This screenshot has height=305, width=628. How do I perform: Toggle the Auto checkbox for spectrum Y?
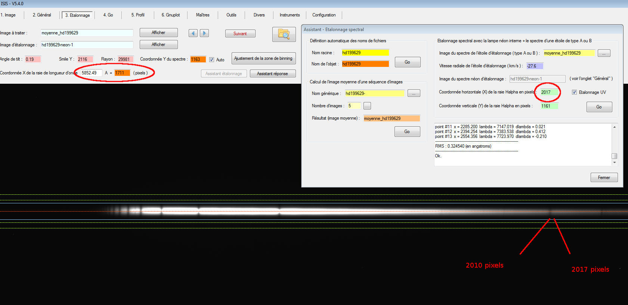coord(212,60)
